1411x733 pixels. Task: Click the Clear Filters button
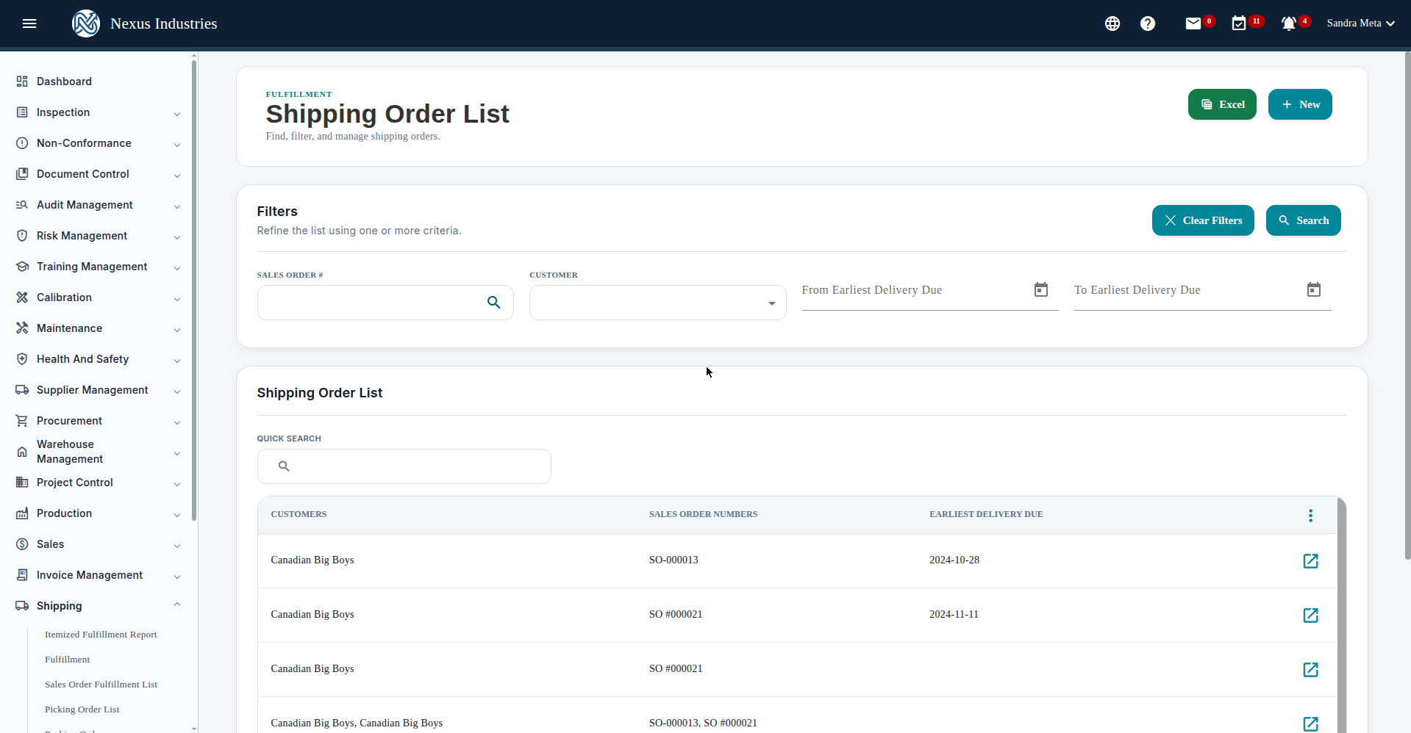click(x=1203, y=220)
